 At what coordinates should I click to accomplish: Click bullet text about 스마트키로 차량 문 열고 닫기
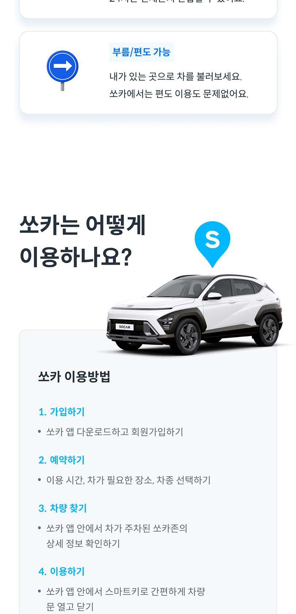(x=125, y=599)
